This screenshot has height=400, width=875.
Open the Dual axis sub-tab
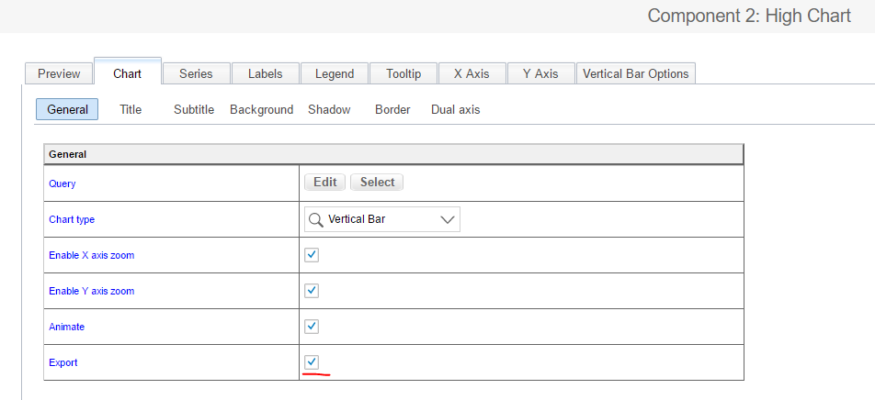coord(455,110)
